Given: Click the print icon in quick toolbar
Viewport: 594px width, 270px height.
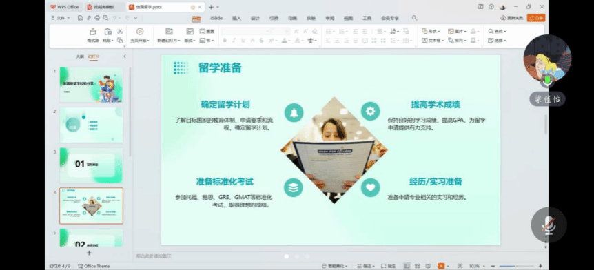Looking at the screenshot, I should [97, 18].
